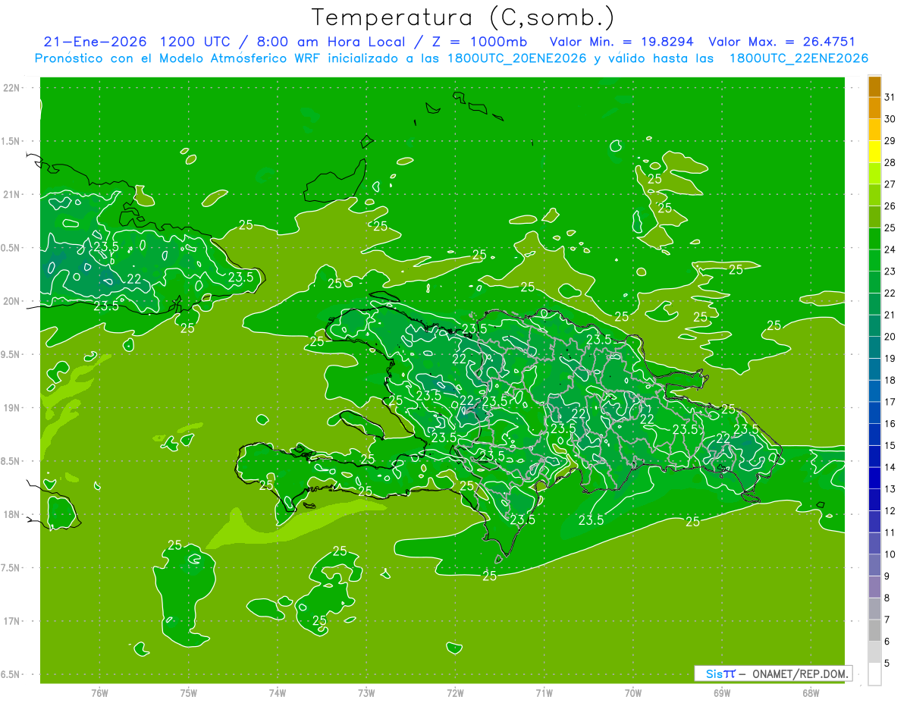Pick the dark orange swatch atop color scale
The height and width of the screenshot is (703, 910).
[x=874, y=86]
